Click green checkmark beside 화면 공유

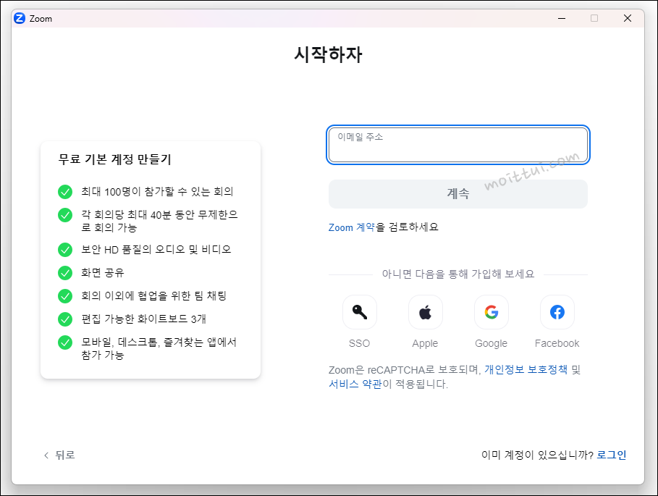[x=65, y=273]
